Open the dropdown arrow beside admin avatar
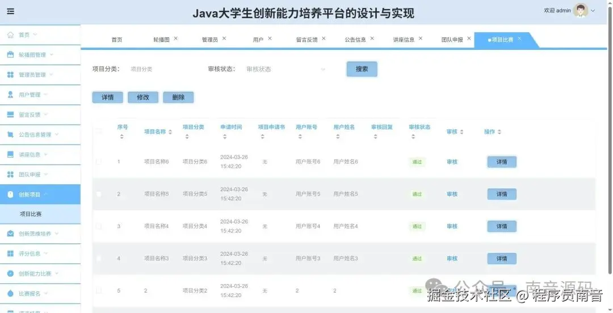Screen dimensions: 613x313 pos(593,11)
